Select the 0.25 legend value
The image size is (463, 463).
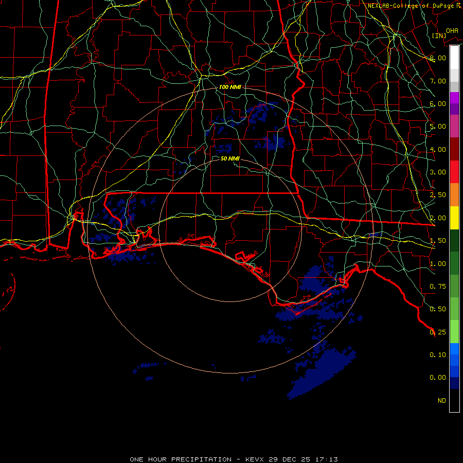pos(438,332)
